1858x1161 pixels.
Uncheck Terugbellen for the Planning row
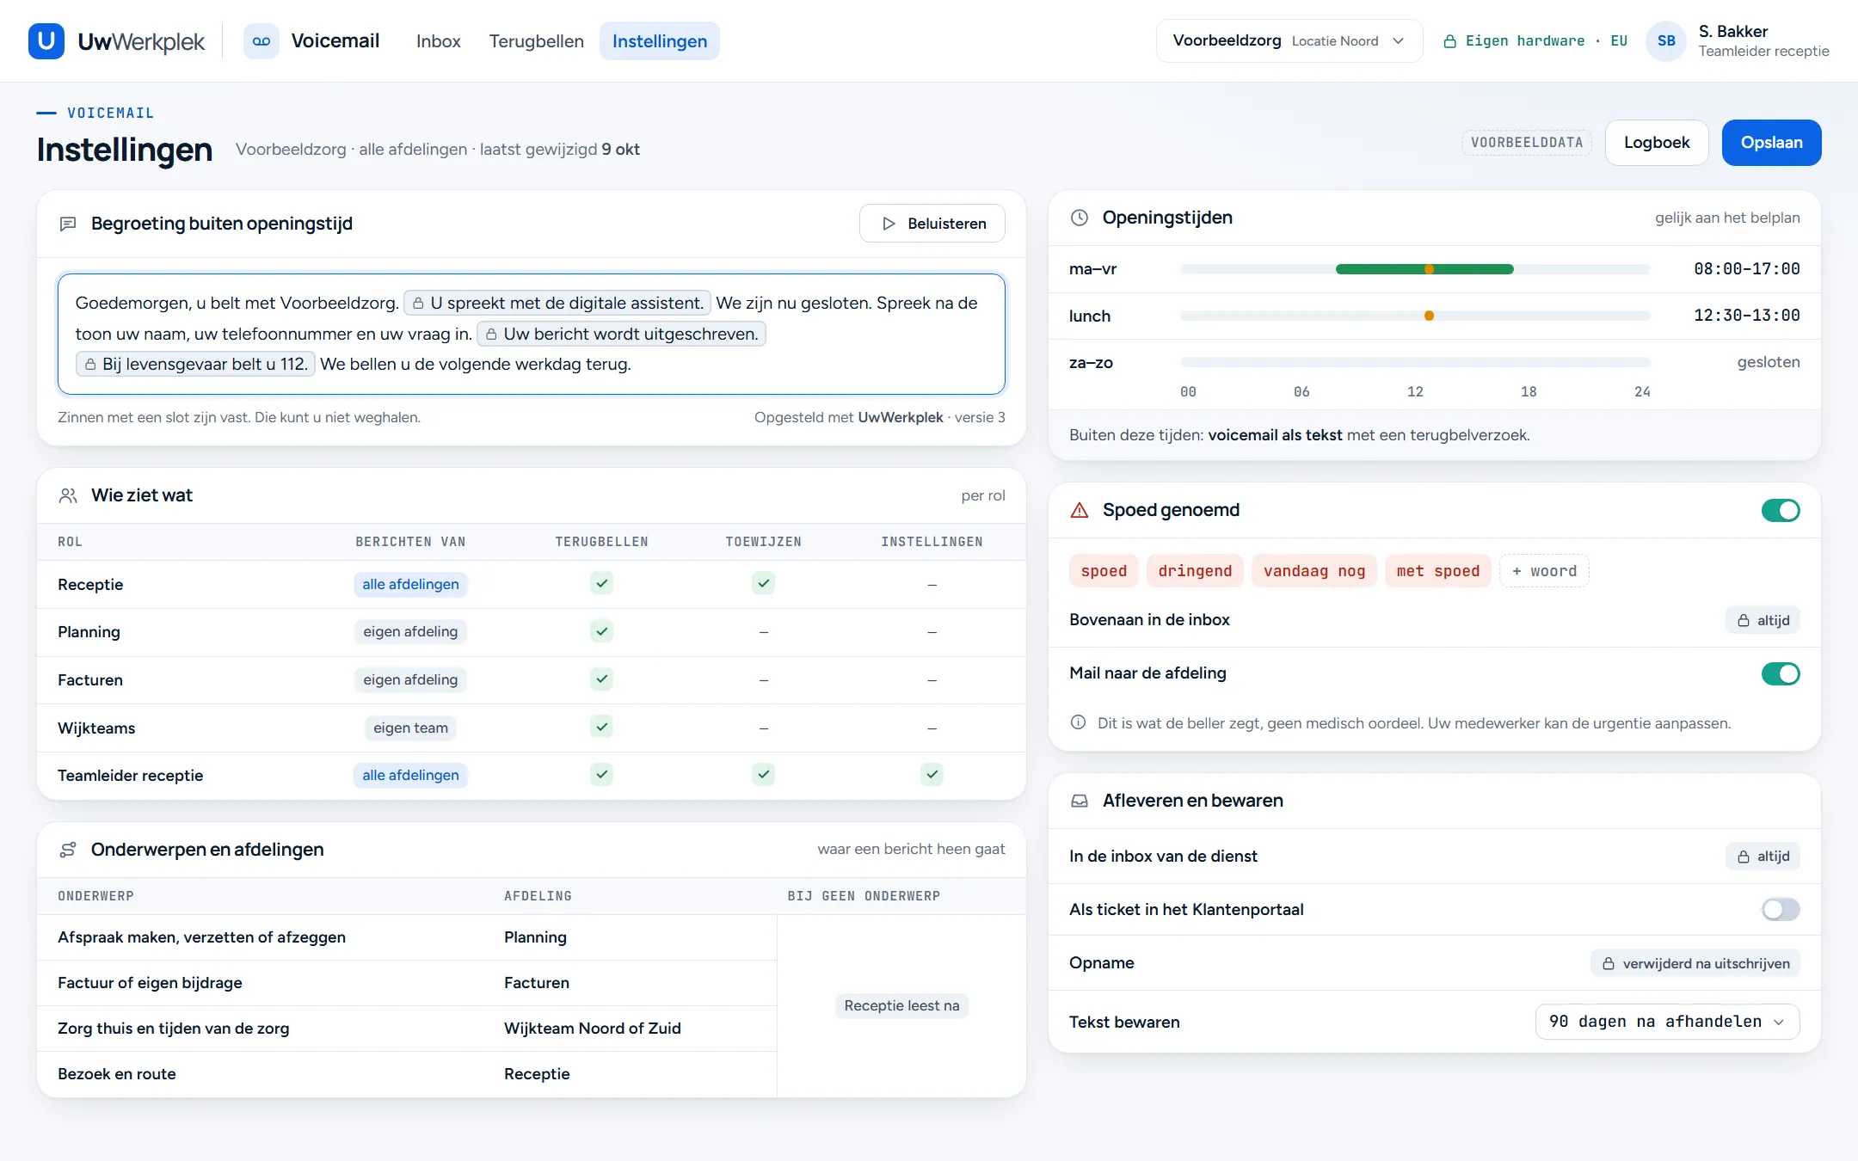[x=602, y=631]
